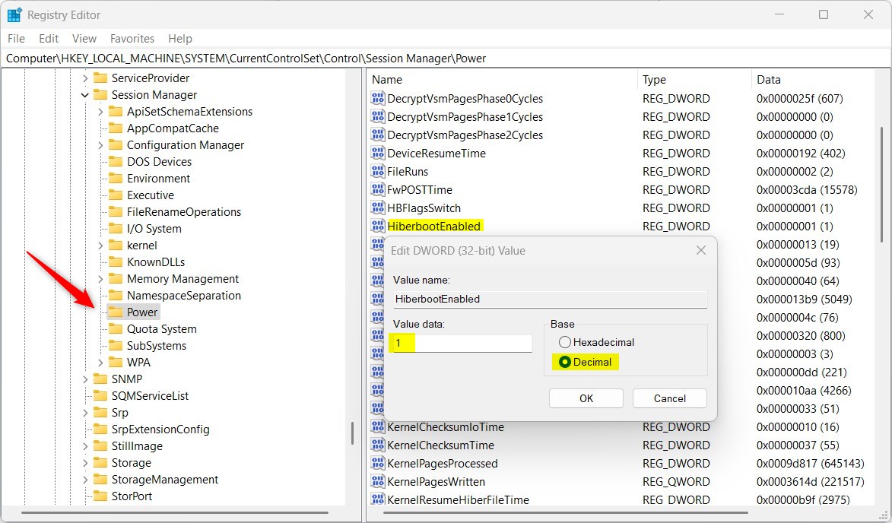Viewport: 892px width, 523px height.
Task: Click the Memory Management folder icon
Action: tap(116, 278)
